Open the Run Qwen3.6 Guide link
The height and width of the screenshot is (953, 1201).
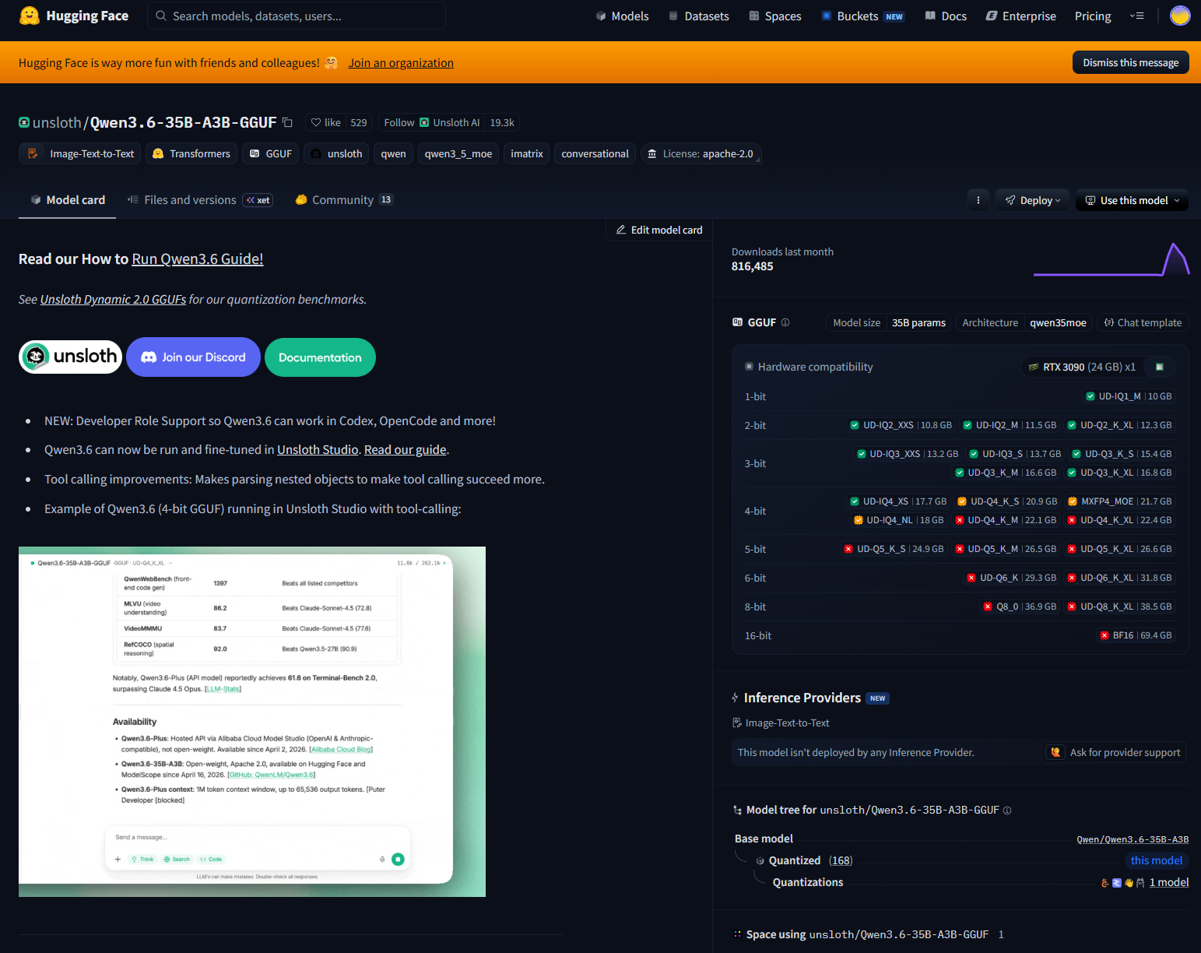[198, 258]
